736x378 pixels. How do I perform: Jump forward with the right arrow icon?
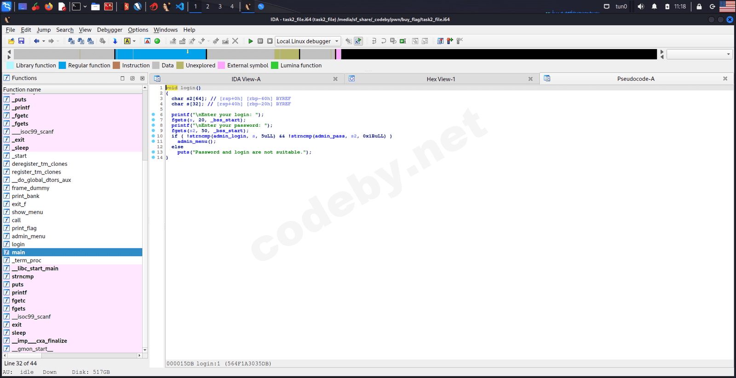51,41
